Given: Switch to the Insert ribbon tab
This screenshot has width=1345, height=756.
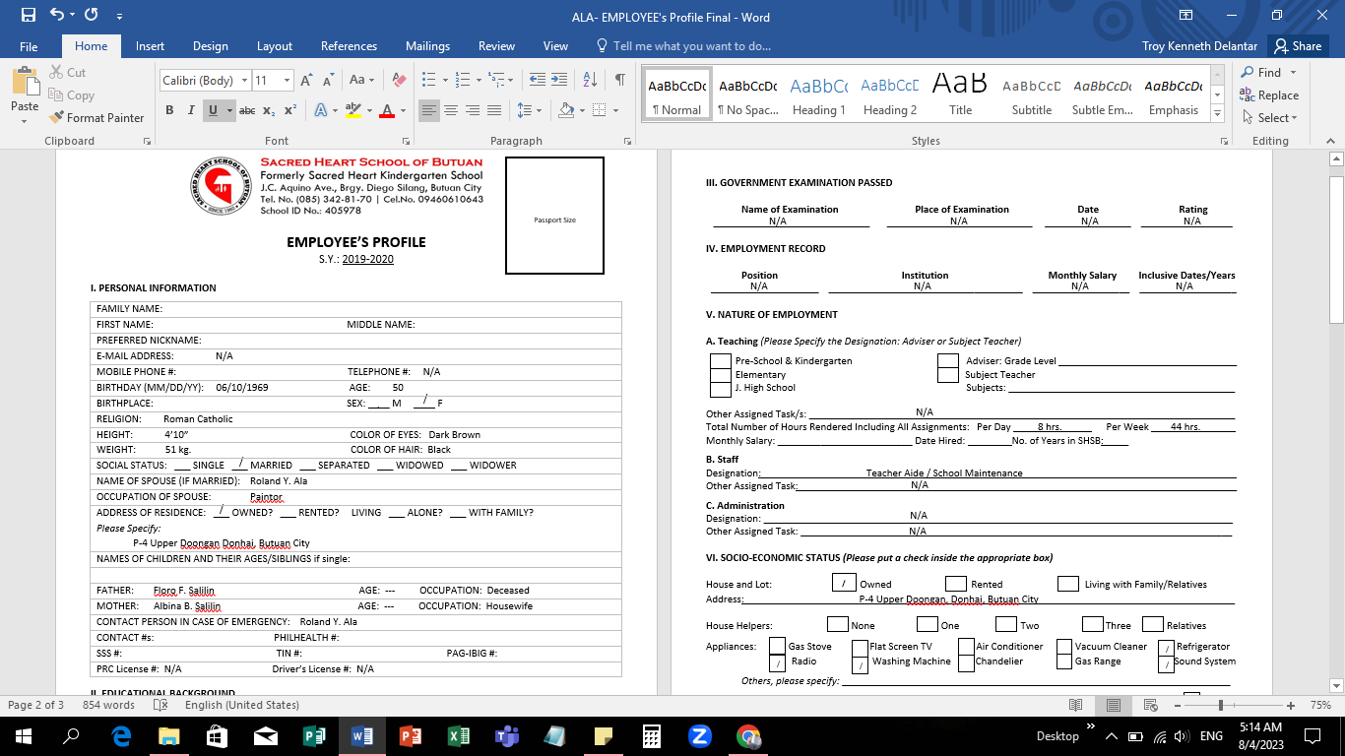Looking at the screenshot, I should [x=150, y=46].
